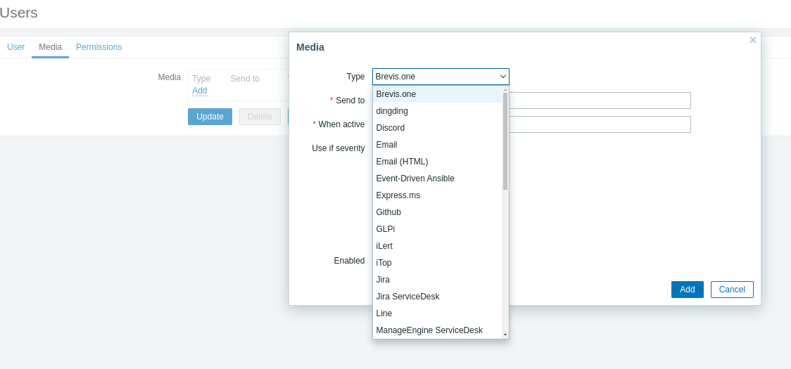This screenshot has height=369, width=791.
Task: Select iLert from the list
Action: (x=437, y=246)
